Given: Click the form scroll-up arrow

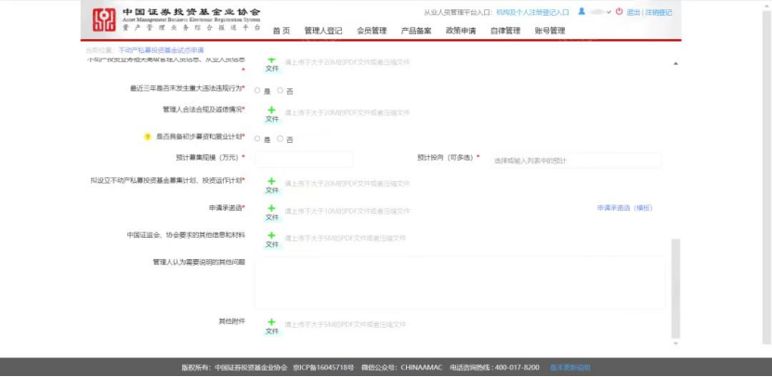Looking at the screenshot, I should (675, 63).
